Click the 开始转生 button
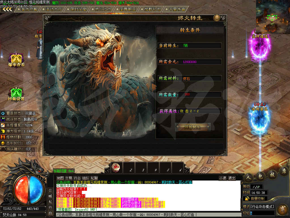The width and height of the screenshot is (290, 218). point(193,127)
